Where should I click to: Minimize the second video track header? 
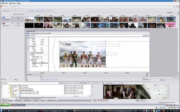point(2,24)
